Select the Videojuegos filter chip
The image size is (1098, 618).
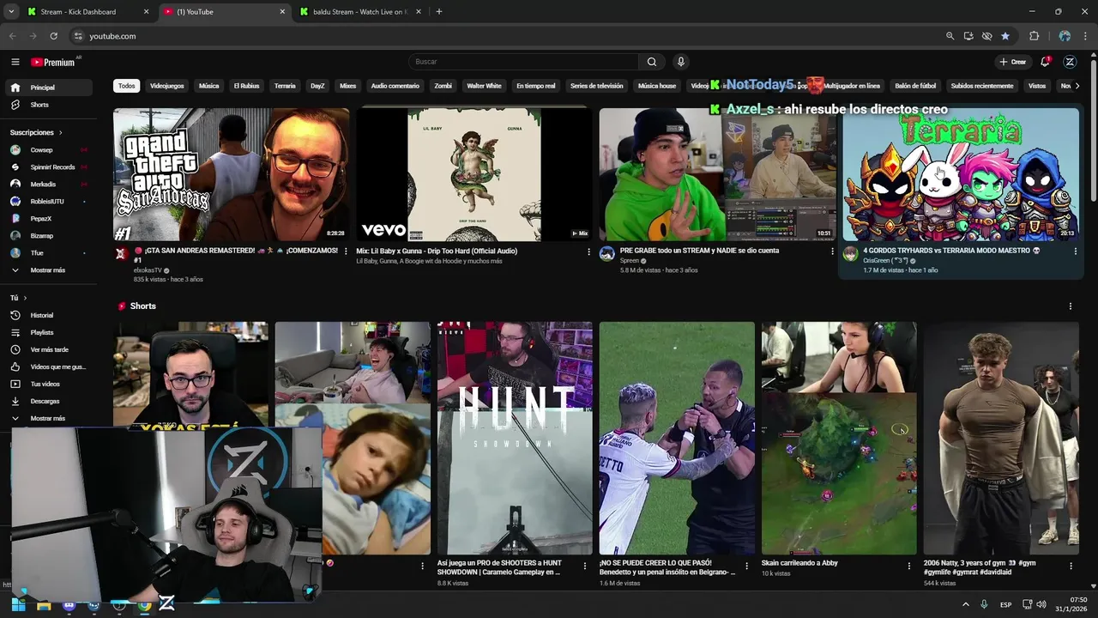(x=166, y=86)
